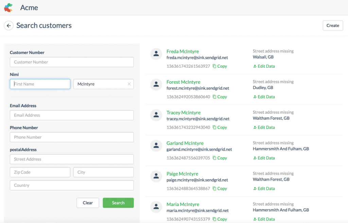Edit data for Freda McIntyre

(x=264, y=66)
